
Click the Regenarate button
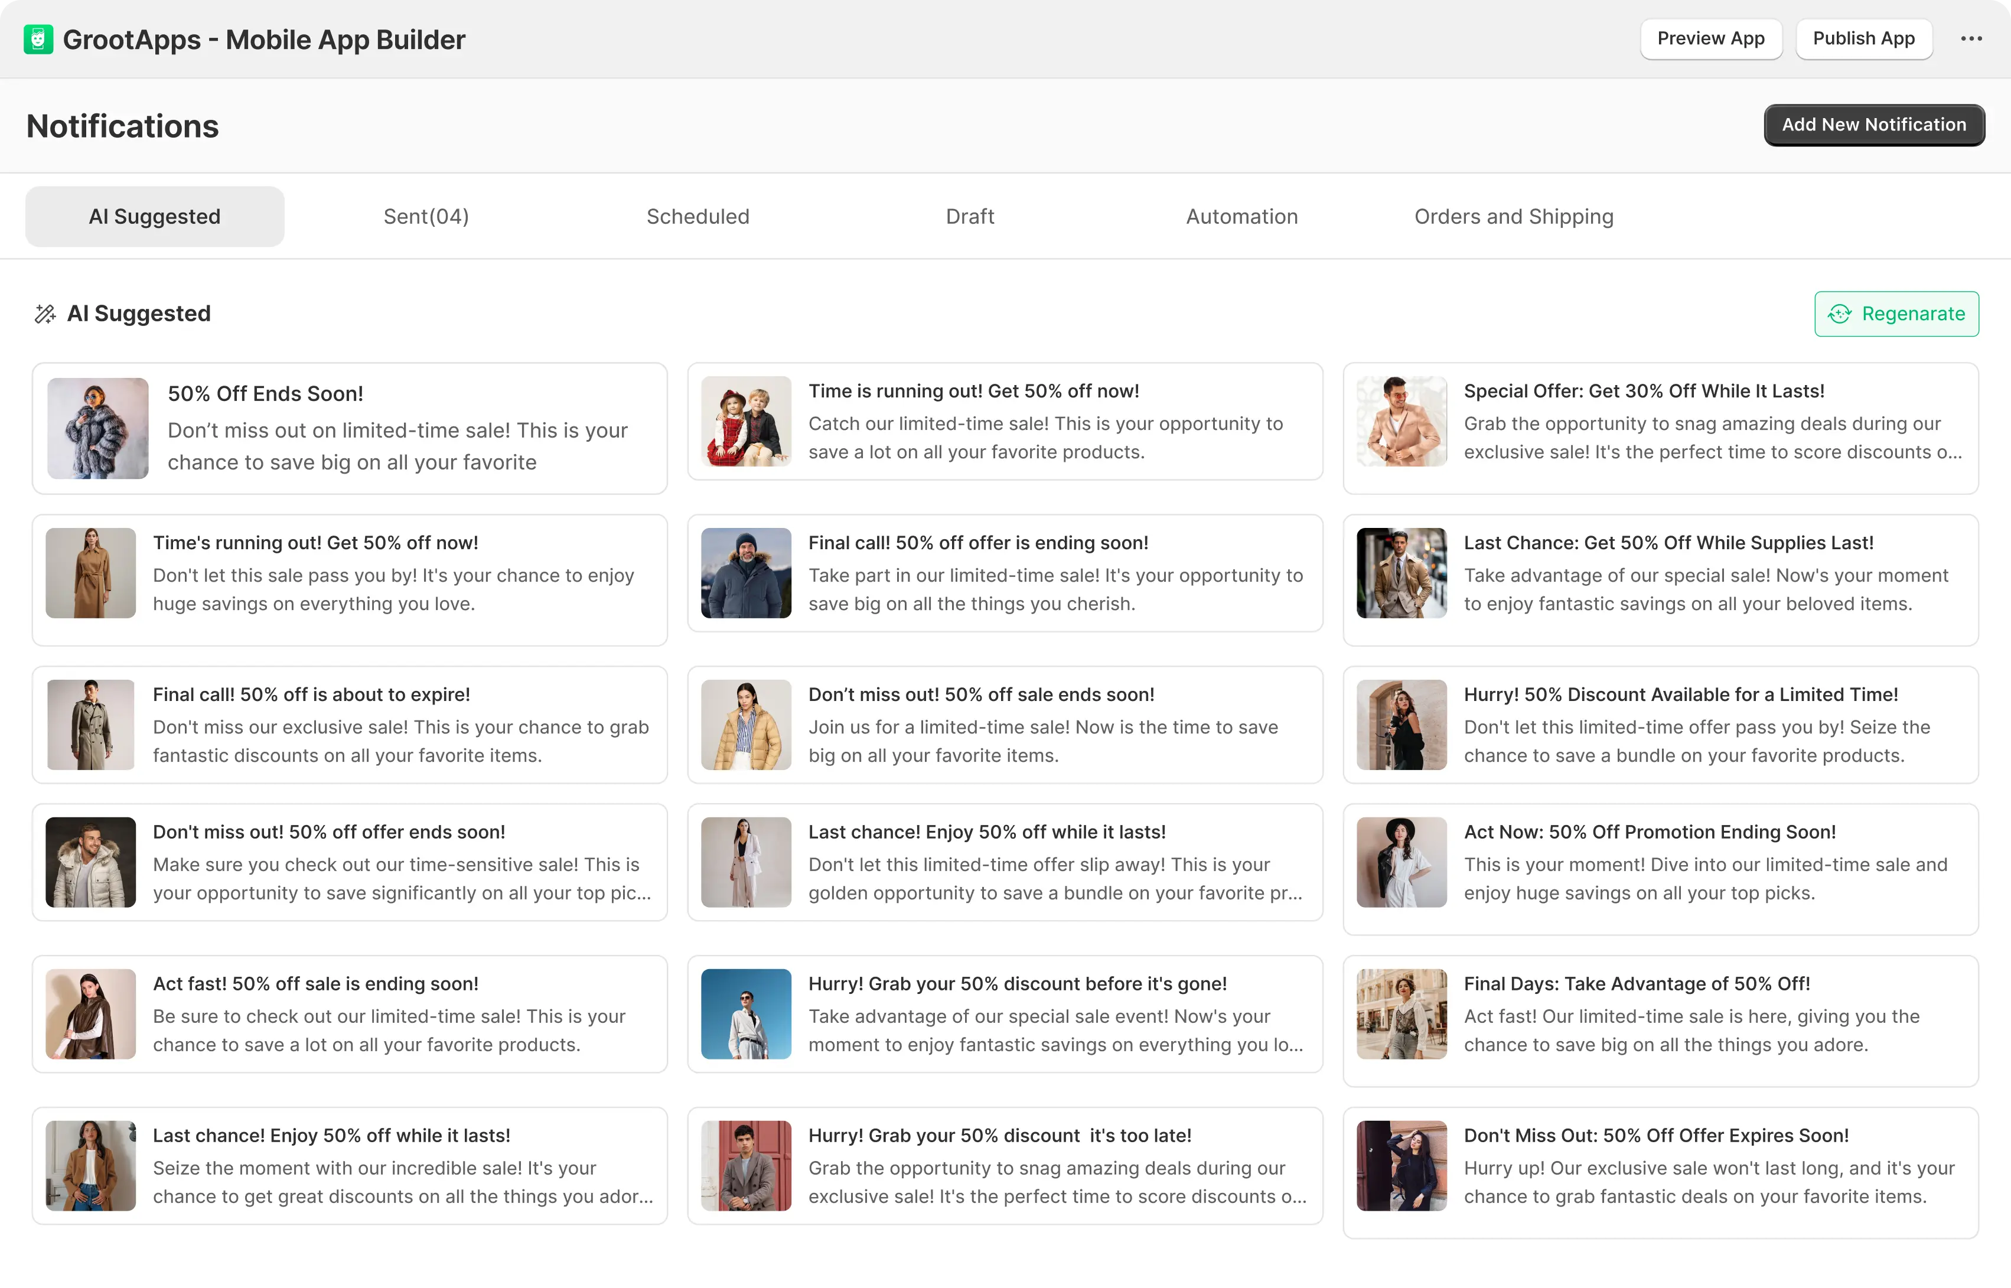[x=1896, y=314]
